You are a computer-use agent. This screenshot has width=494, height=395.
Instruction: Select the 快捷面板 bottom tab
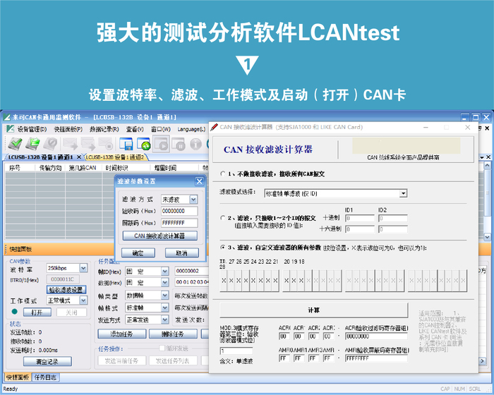(x=18, y=377)
